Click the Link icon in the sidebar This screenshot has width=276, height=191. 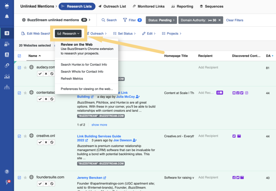pyautogui.click(x=7, y=65)
